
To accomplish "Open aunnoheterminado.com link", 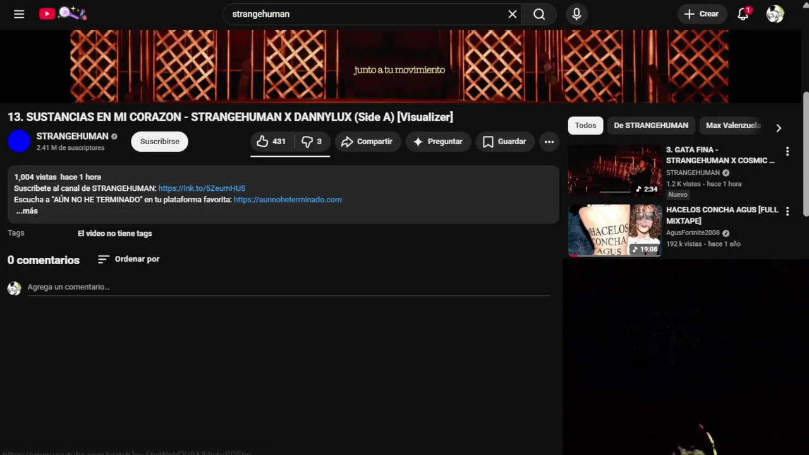I will (288, 200).
